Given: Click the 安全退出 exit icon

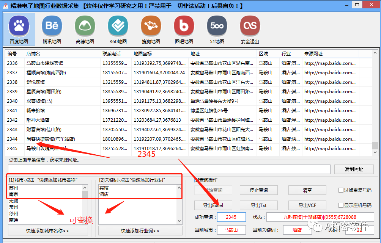Looking at the screenshot, I should (250, 26).
